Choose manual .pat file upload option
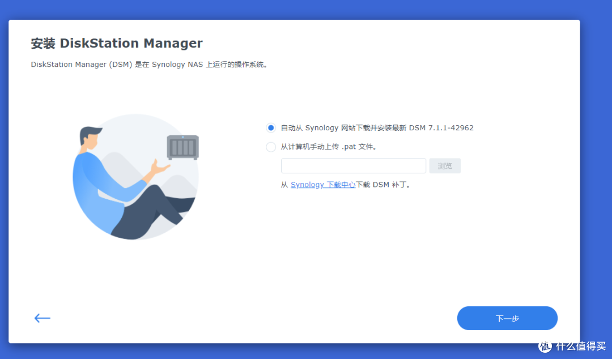This screenshot has width=612, height=359. point(271,147)
